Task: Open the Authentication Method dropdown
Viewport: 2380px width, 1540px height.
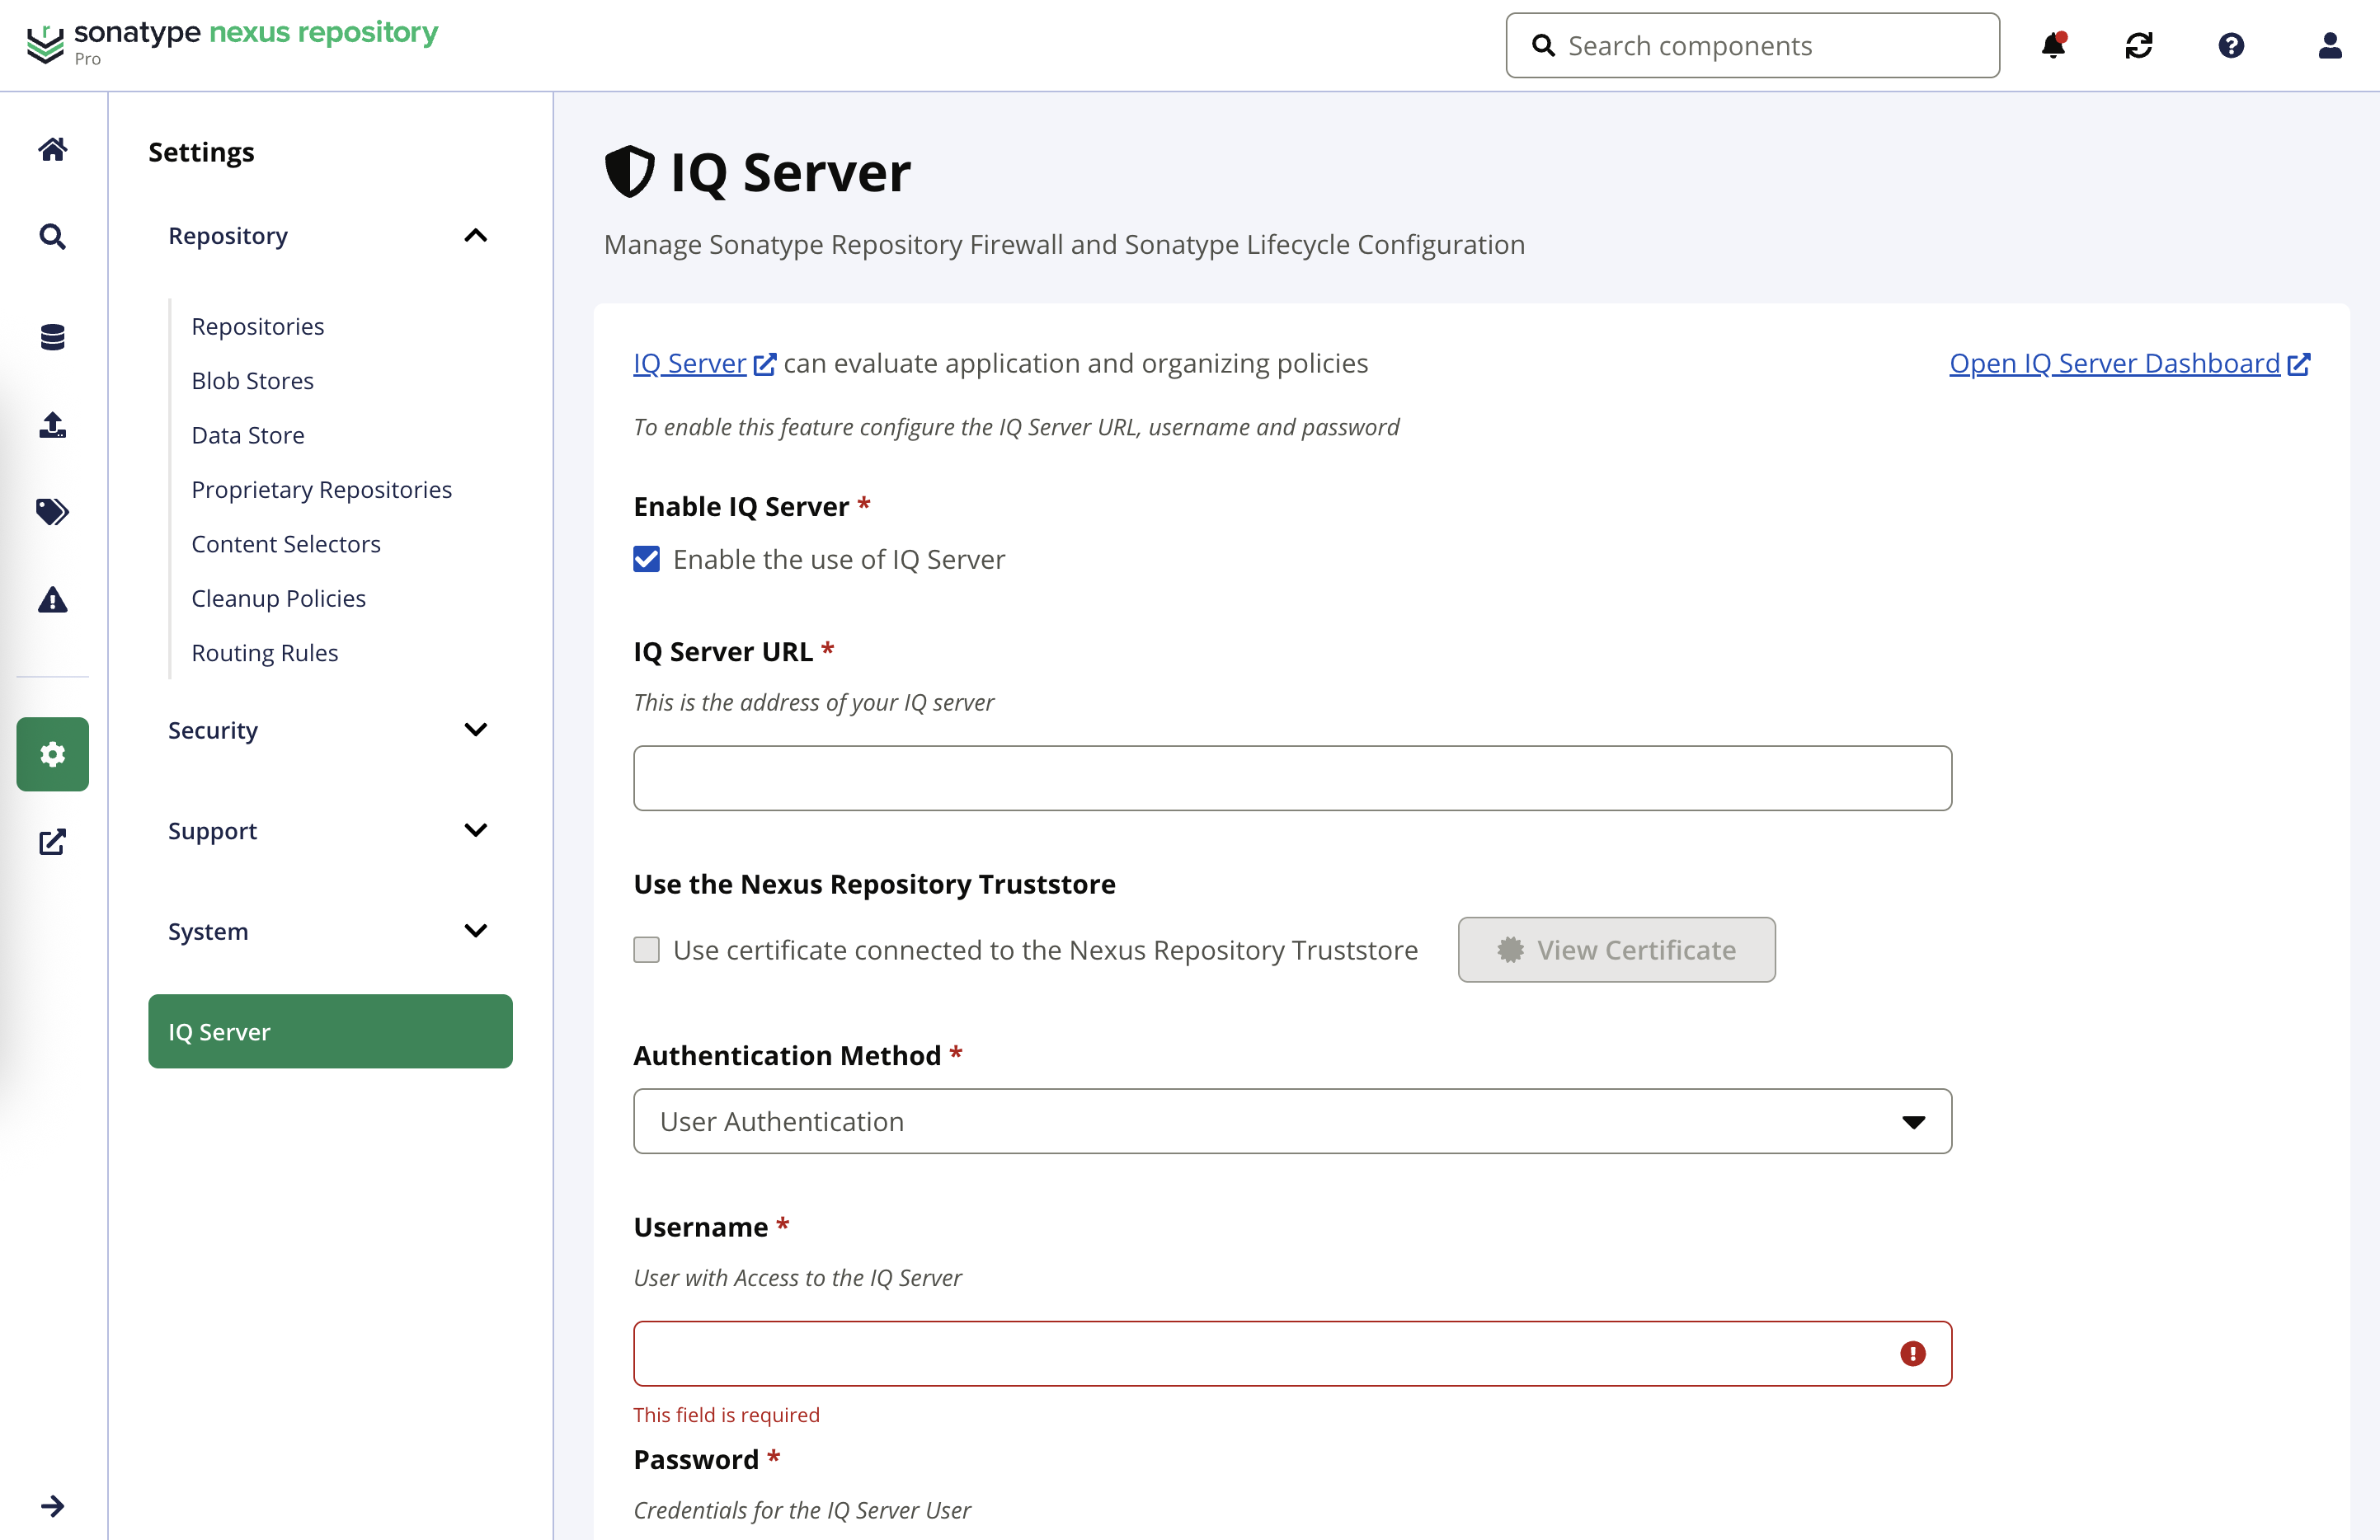Action: click(1292, 1121)
